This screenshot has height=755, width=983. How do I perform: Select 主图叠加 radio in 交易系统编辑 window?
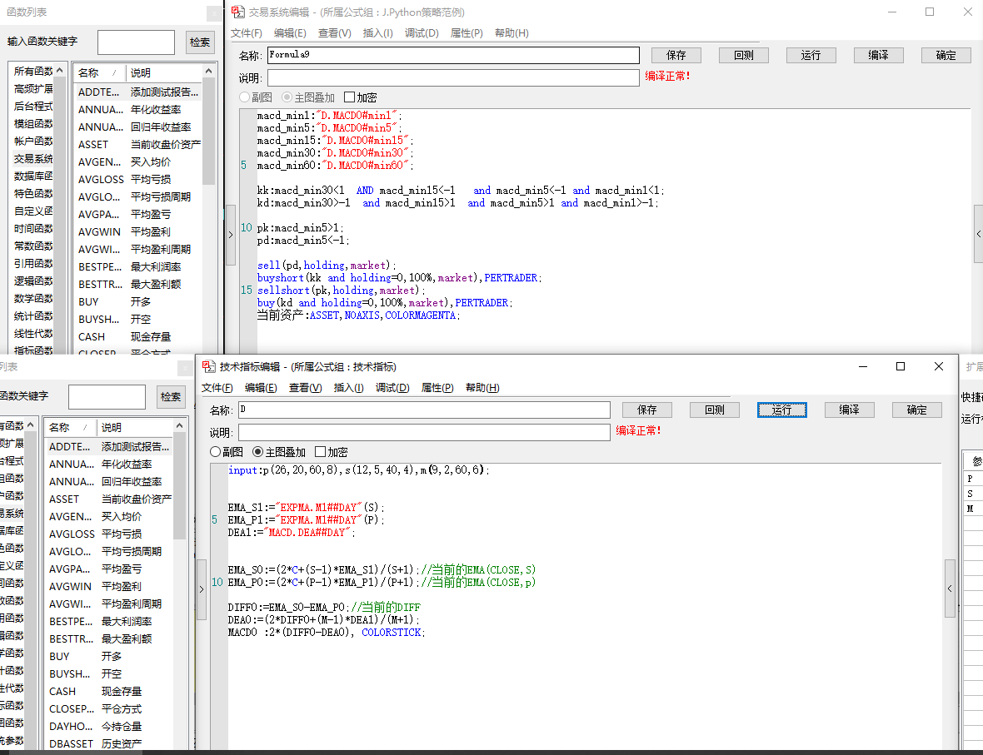point(287,97)
